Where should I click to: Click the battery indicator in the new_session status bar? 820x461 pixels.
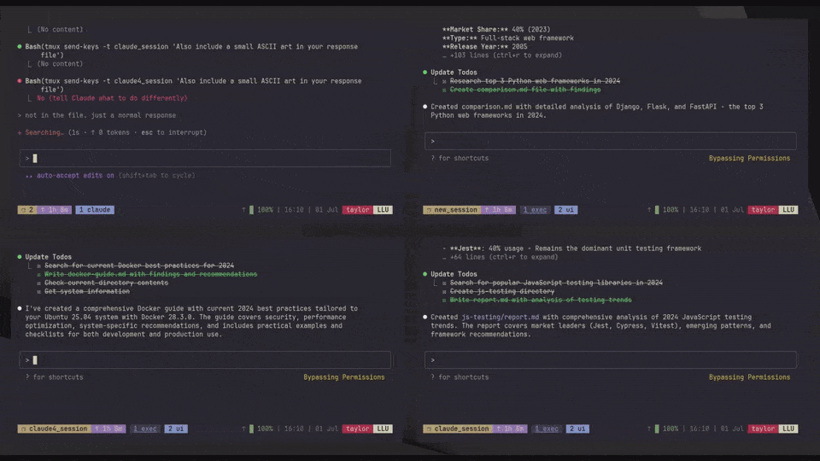657,209
